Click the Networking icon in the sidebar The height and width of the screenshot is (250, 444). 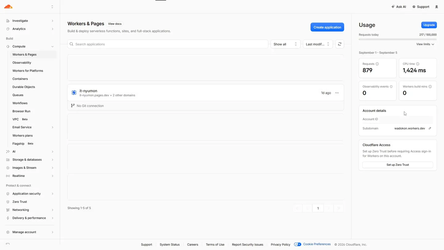[8, 210]
